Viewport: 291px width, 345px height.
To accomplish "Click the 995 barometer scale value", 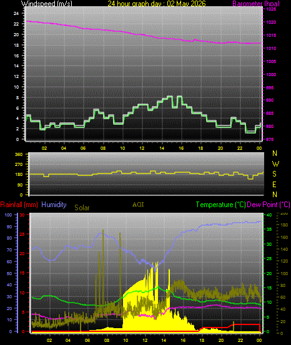I will 270,87.
